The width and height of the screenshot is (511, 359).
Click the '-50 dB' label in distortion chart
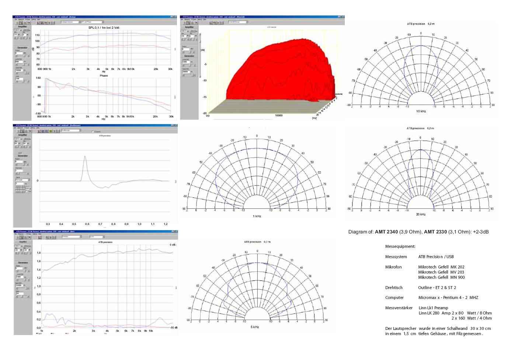(x=173, y=327)
